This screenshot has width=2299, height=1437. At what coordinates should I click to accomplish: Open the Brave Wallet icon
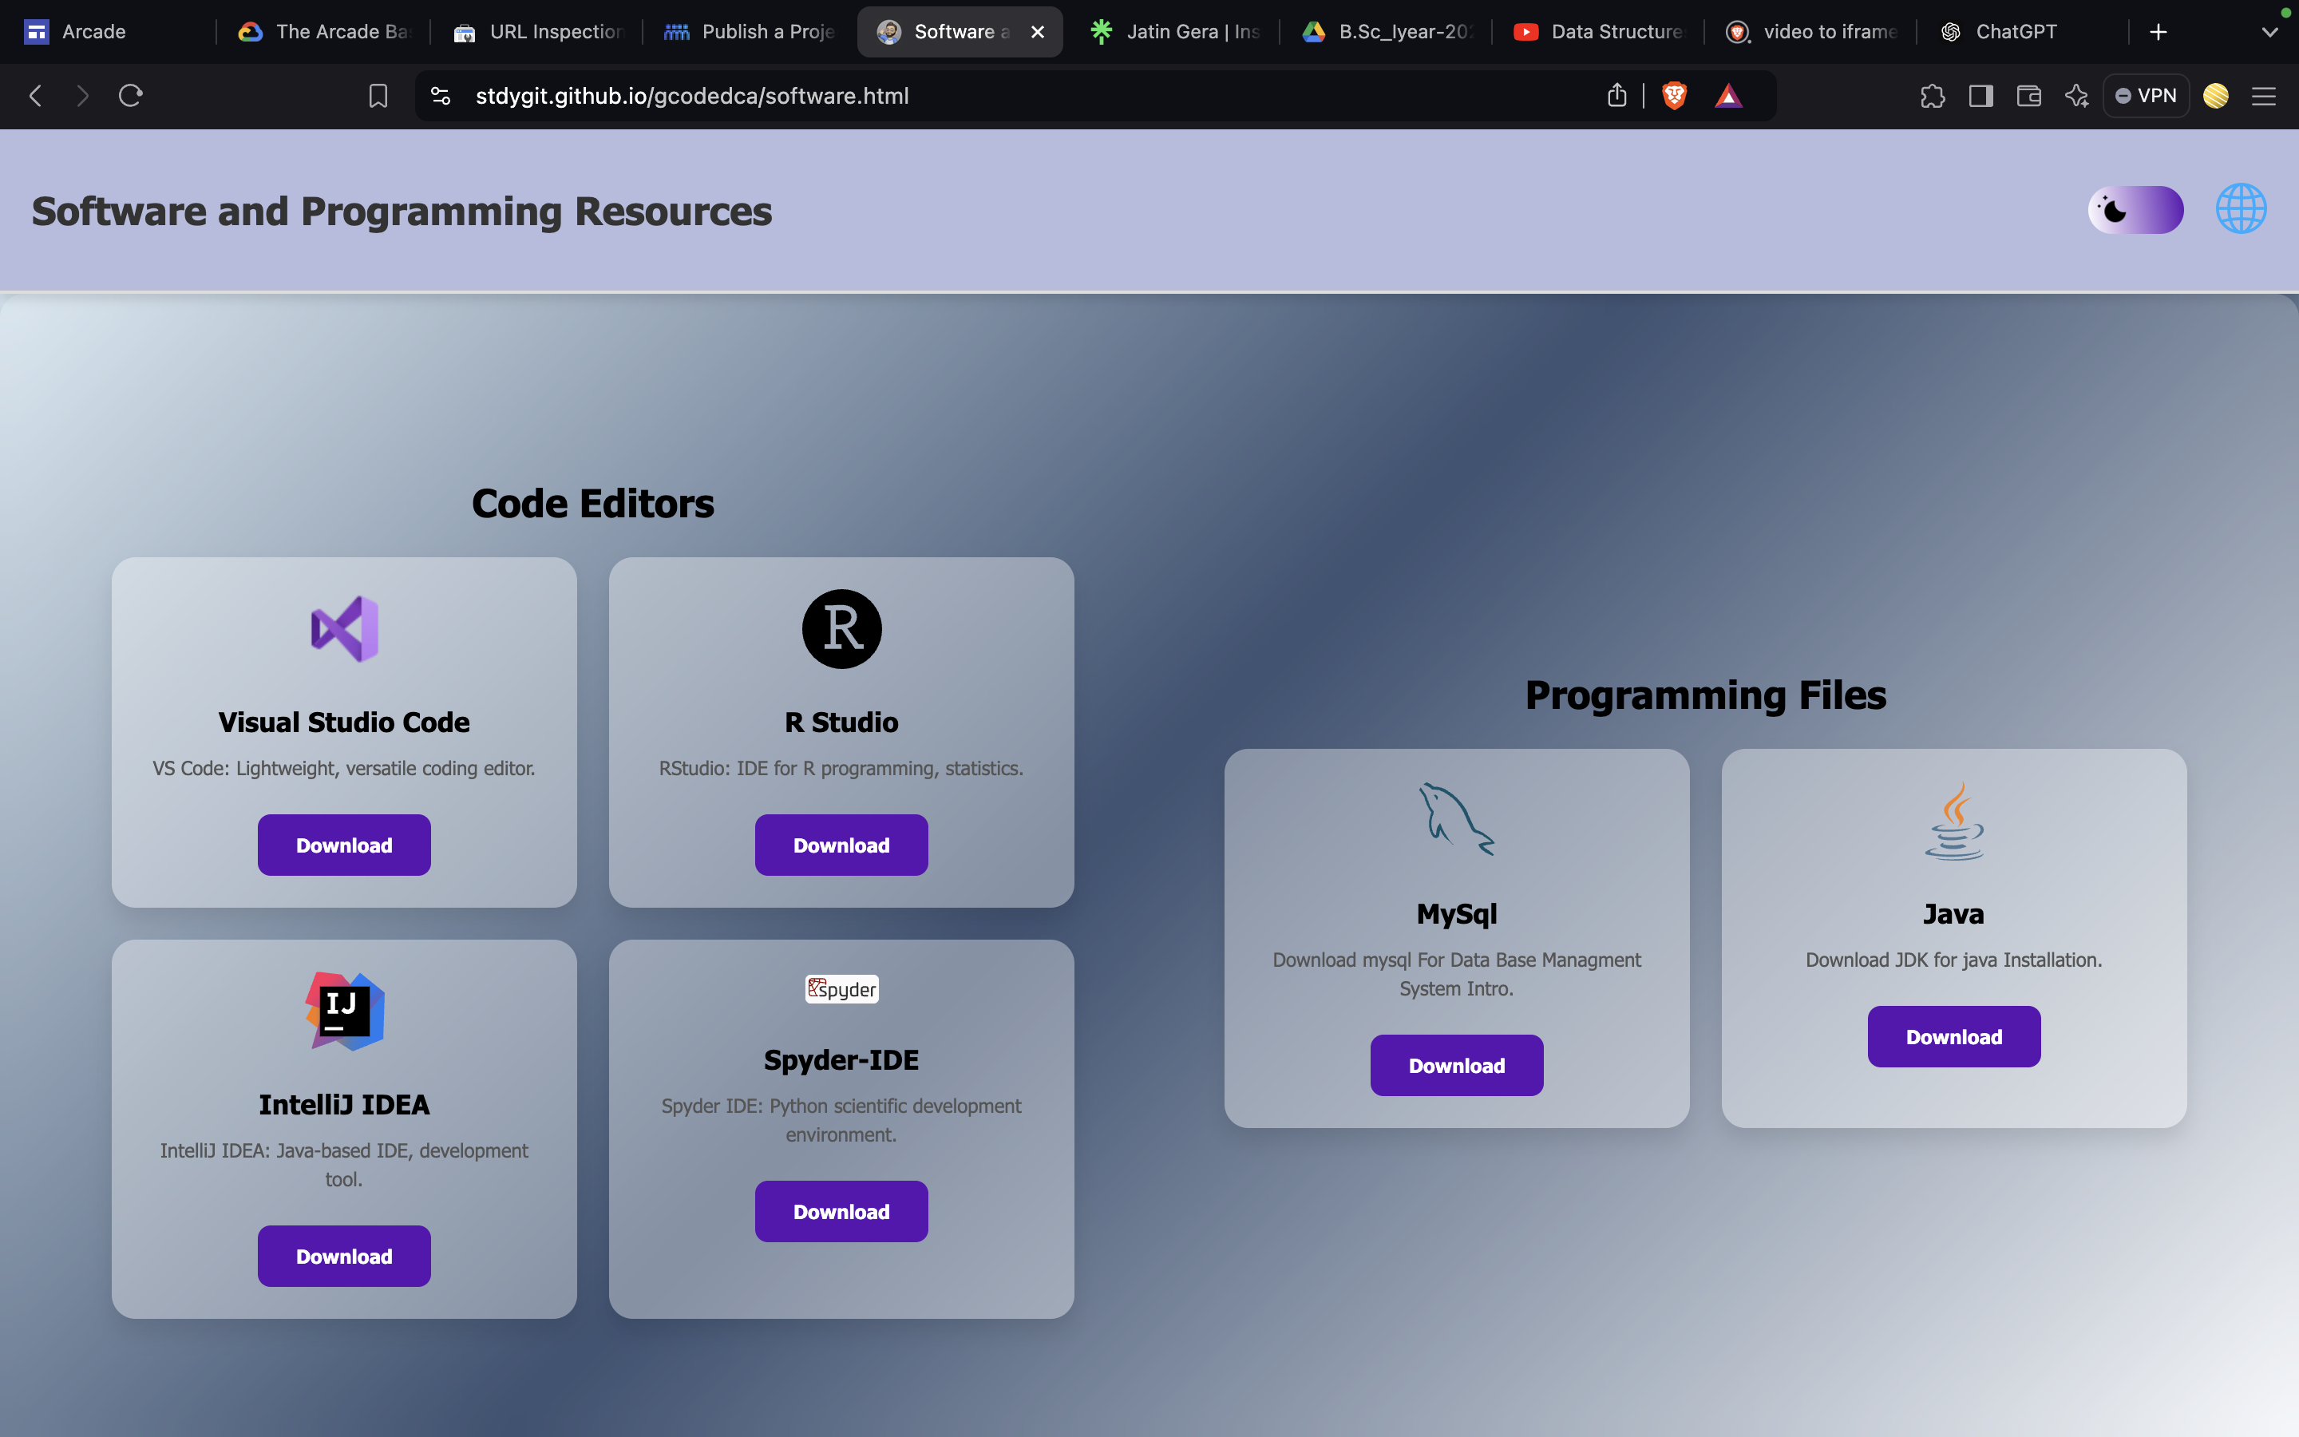[x=2029, y=96]
